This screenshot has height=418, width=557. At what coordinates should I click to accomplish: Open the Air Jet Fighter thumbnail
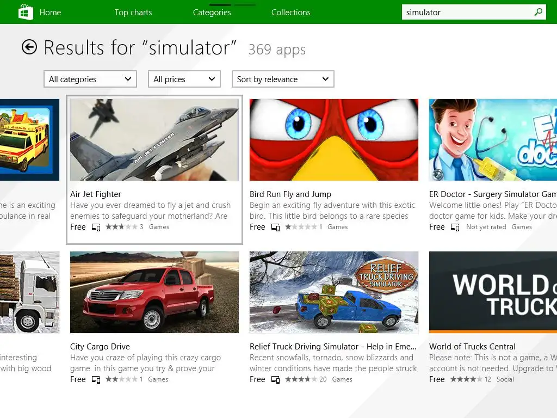click(x=154, y=140)
